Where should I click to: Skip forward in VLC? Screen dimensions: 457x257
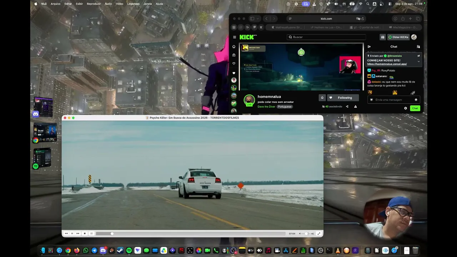click(78, 233)
